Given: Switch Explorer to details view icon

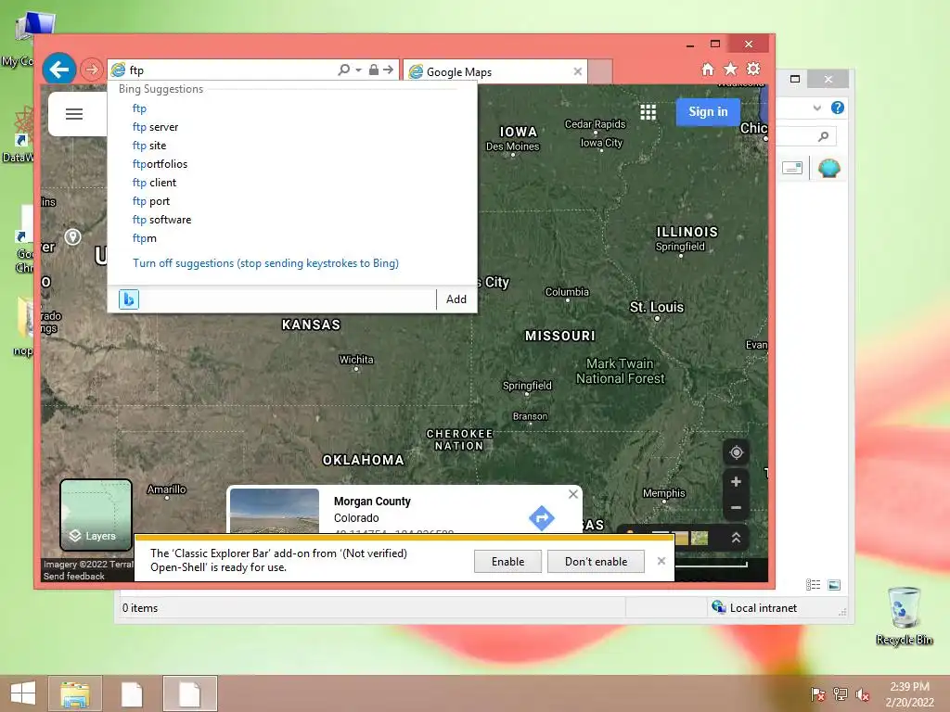Looking at the screenshot, I should (x=813, y=585).
